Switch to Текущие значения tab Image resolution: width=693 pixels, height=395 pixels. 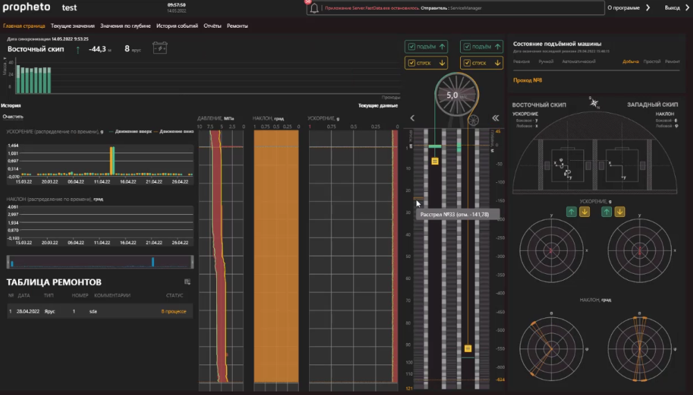(x=73, y=26)
